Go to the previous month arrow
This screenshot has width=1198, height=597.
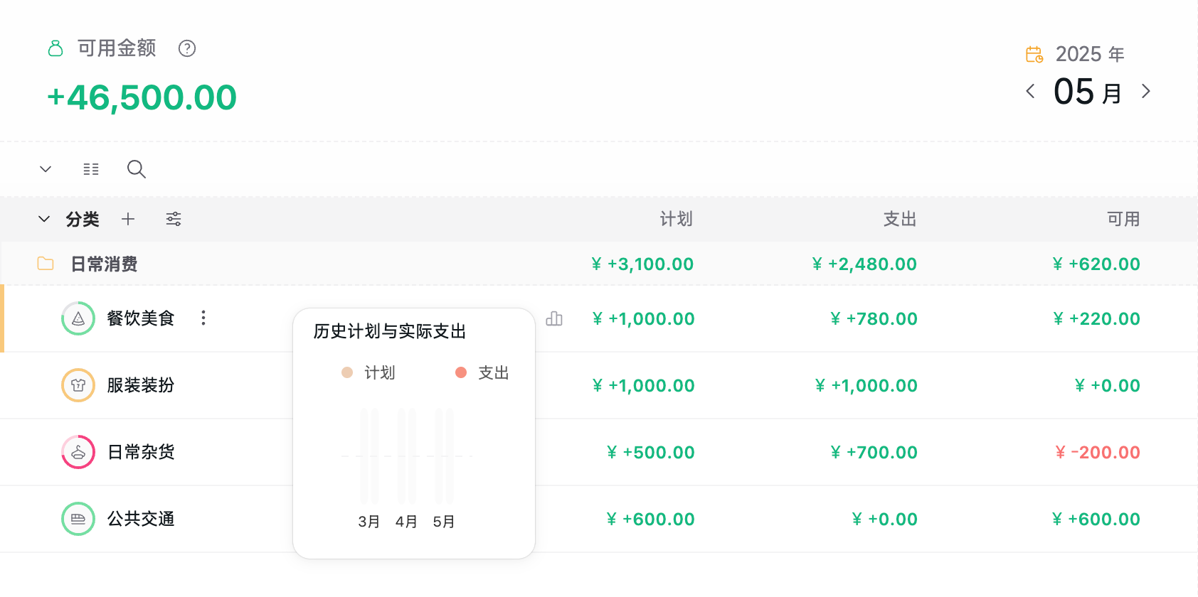1030,91
